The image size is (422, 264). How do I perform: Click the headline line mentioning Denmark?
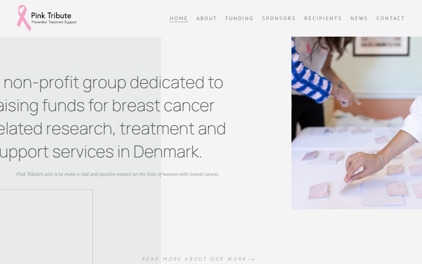coord(101,151)
